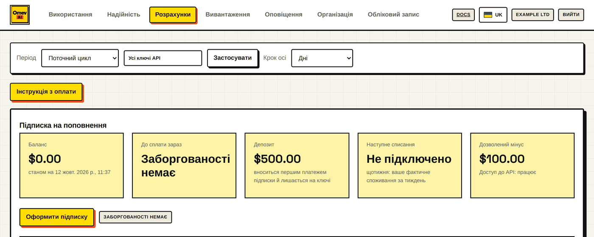Click the Оформити підписку button
The height and width of the screenshot is (237, 594).
click(x=57, y=217)
